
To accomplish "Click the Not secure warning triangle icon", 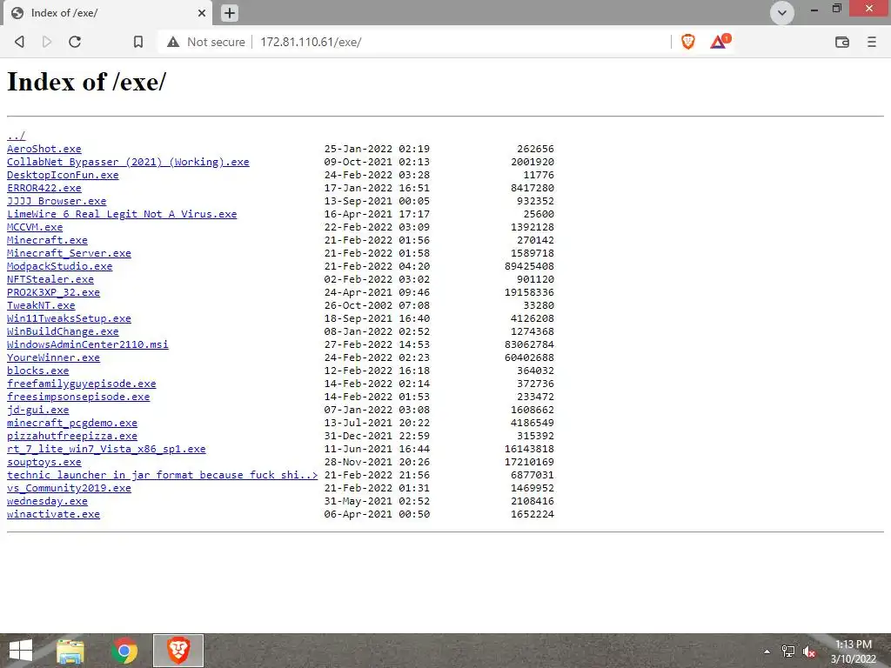I will (x=173, y=42).
